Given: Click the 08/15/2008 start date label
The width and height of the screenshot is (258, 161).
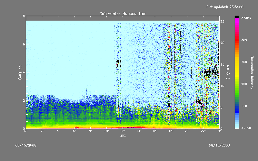Looking at the screenshot, I should pyautogui.click(x=26, y=145).
